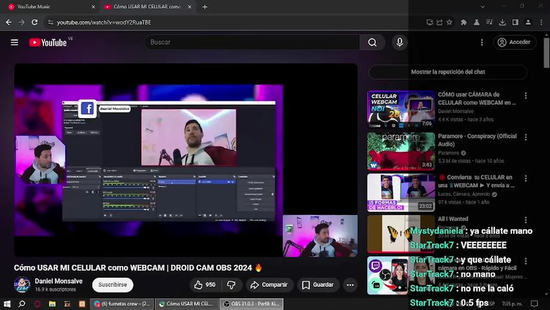The width and height of the screenshot is (550, 310).
Task: Open Daniel Monsalve channel name link
Action: [59, 281]
